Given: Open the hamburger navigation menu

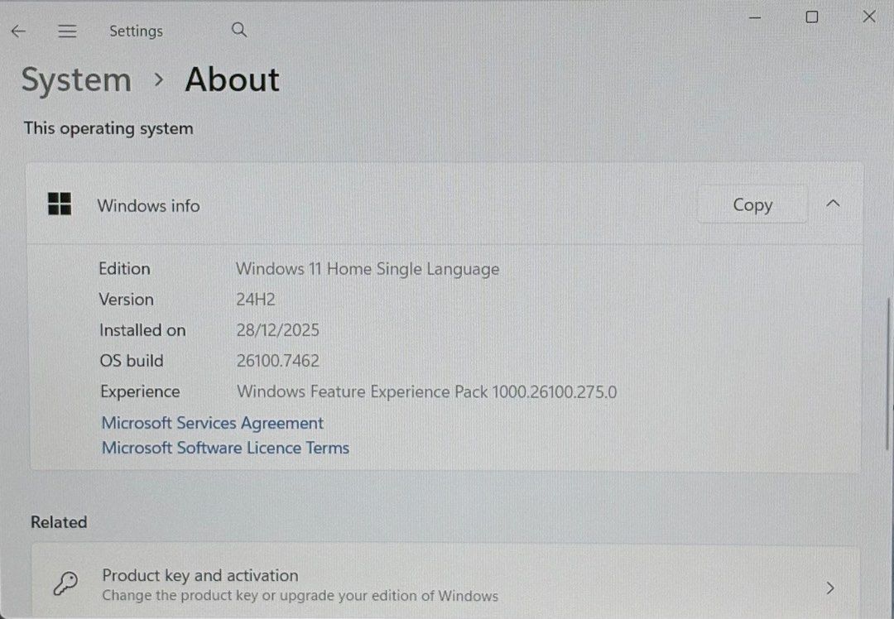Looking at the screenshot, I should (x=68, y=31).
